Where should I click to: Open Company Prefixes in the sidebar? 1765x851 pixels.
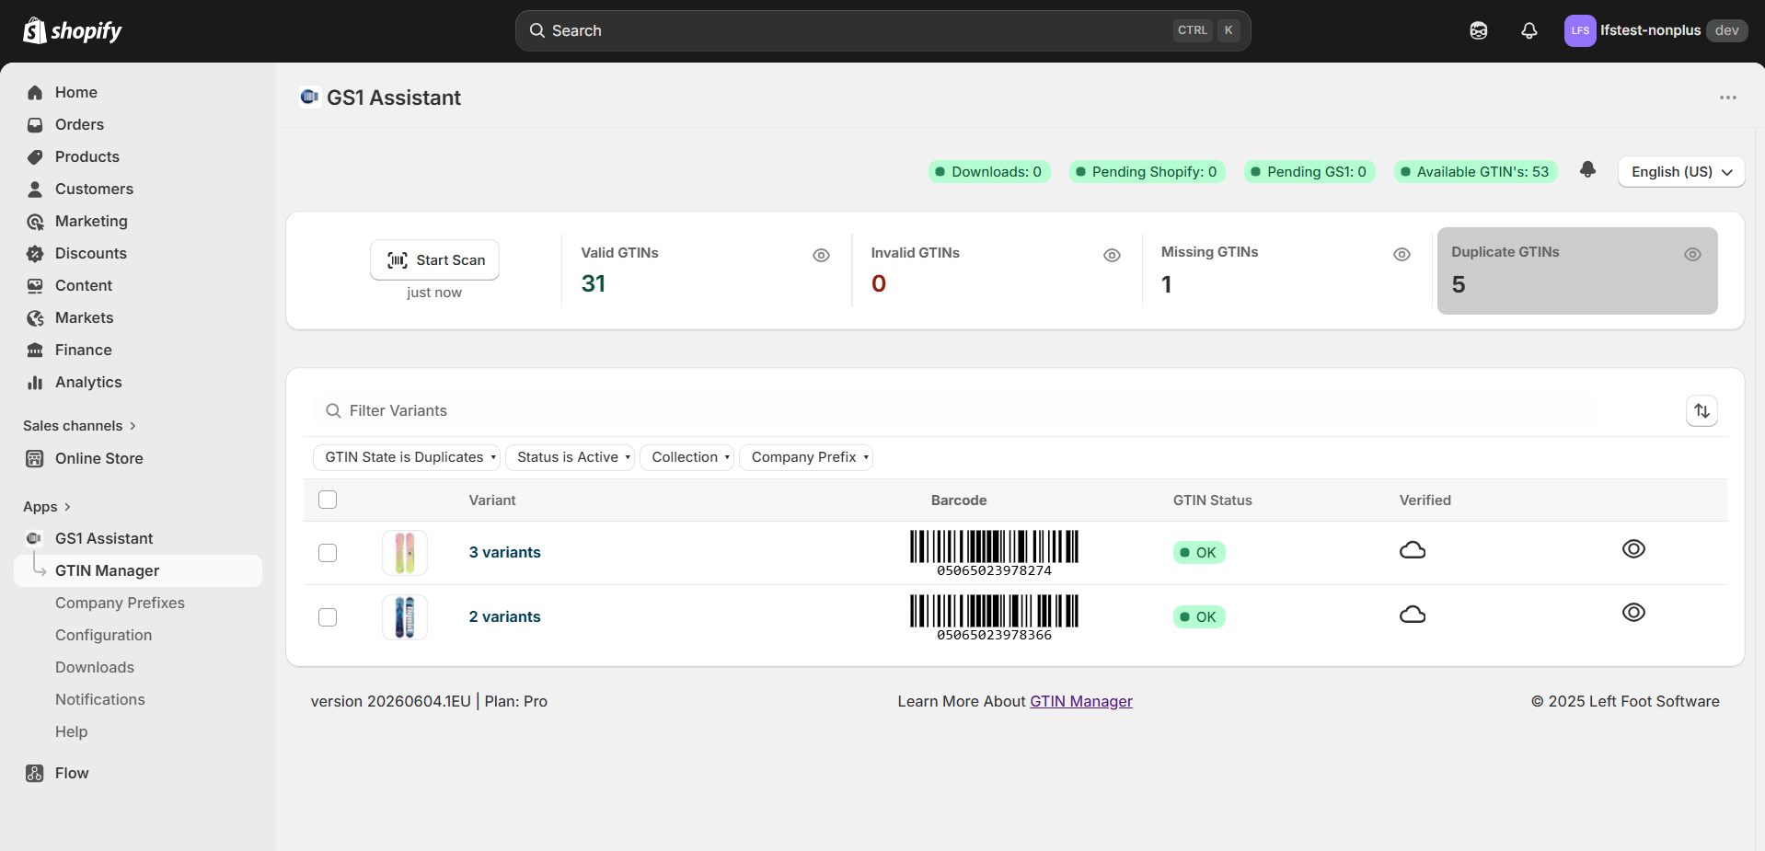coord(120,603)
